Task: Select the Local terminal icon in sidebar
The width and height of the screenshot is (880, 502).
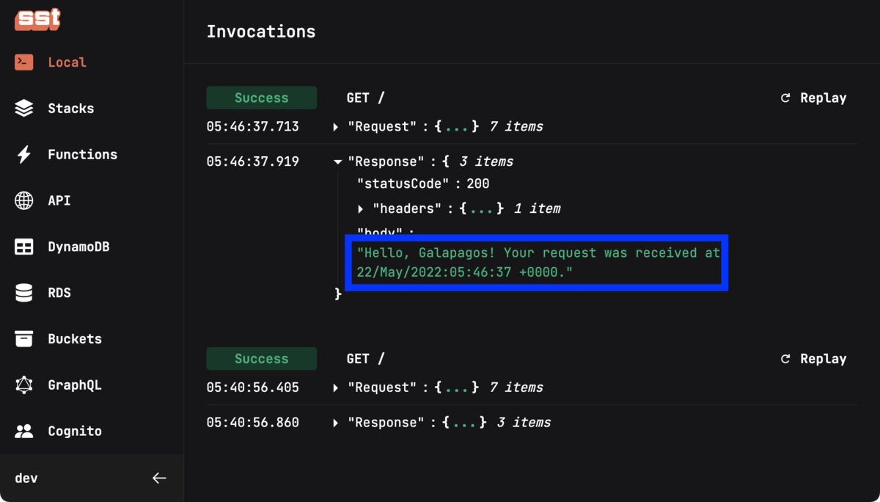Action: (x=23, y=62)
